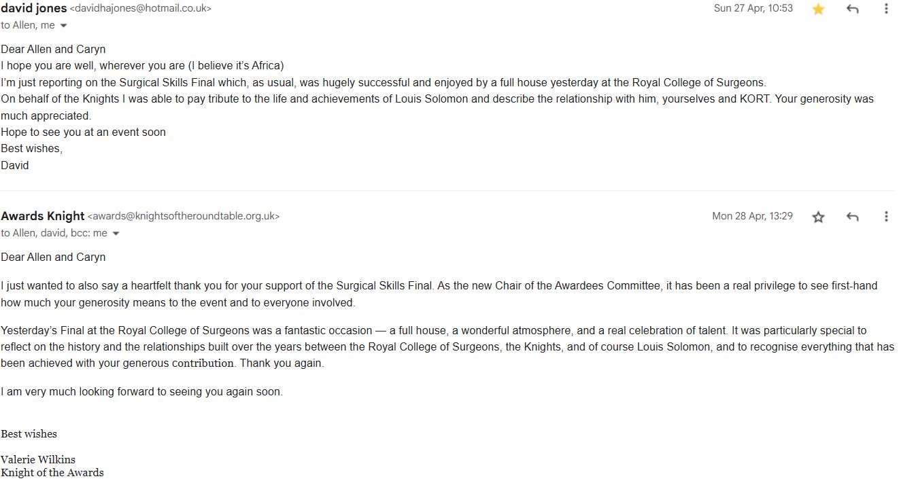Star the Awards Knight email
Image resolution: width=899 pixels, height=483 pixels.
point(818,217)
